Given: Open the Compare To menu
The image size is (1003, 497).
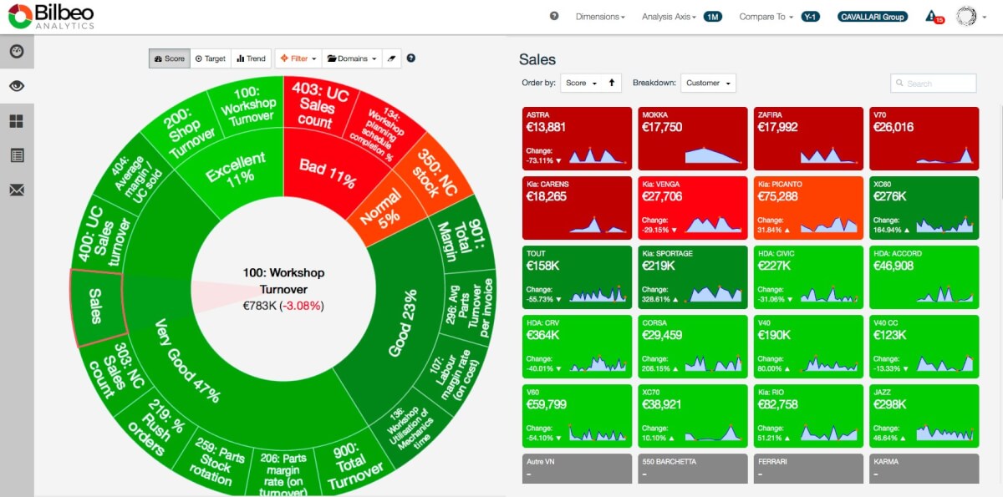Looking at the screenshot, I should [x=766, y=17].
